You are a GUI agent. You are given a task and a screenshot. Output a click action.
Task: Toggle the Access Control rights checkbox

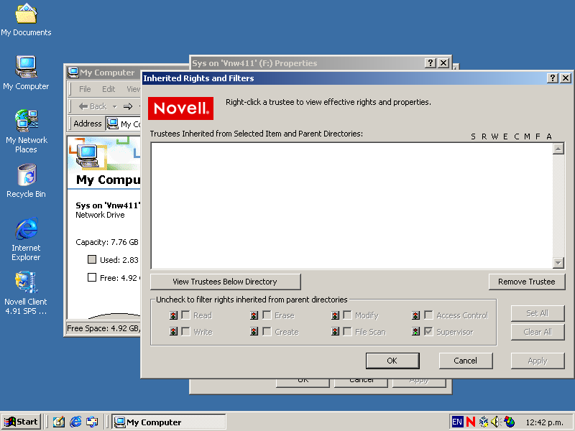pyautogui.click(x=428, y=315)
